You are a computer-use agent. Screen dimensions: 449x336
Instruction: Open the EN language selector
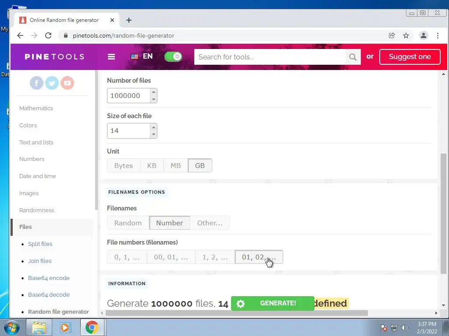pos(142,56)
